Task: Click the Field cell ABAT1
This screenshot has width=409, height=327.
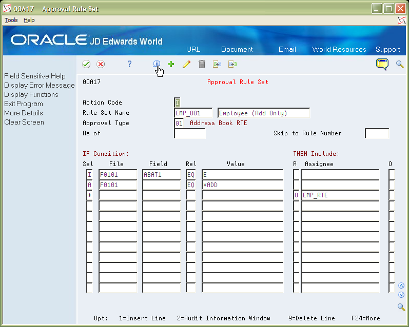Action: tap(162, 175)
